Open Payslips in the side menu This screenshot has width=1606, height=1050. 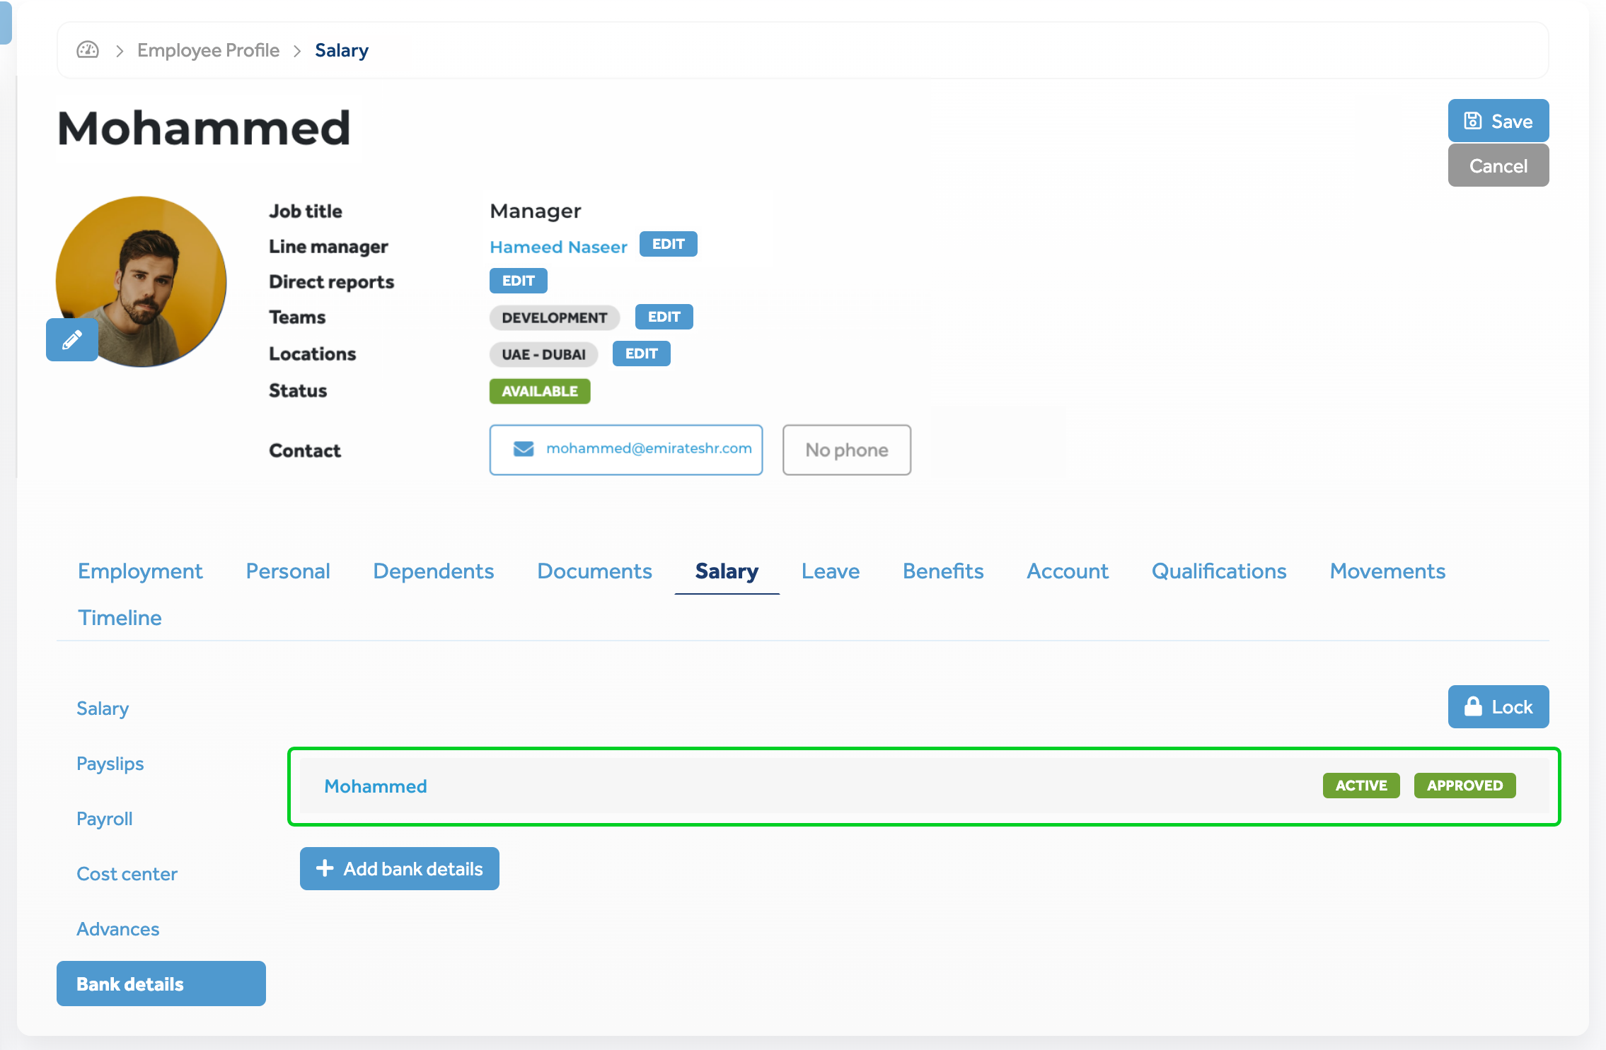pyautogui.click(x=110, y=764)
